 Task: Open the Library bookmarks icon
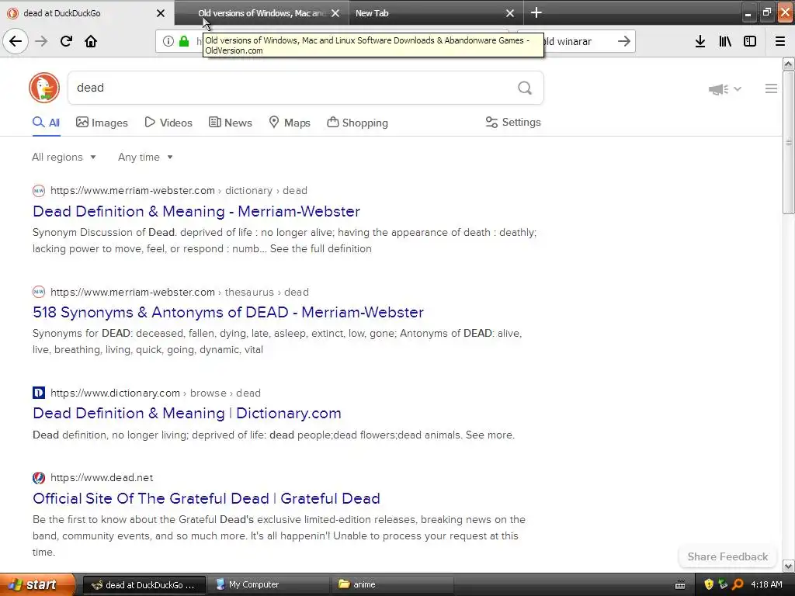(725, 41)
